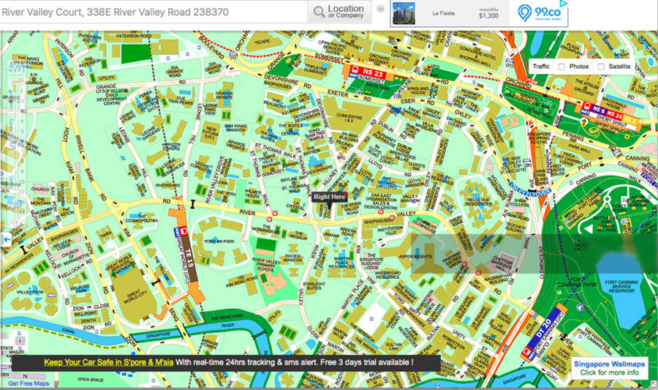
Task: Open the La Fiesta property thumbnail
Action: [x=404, y=13]
